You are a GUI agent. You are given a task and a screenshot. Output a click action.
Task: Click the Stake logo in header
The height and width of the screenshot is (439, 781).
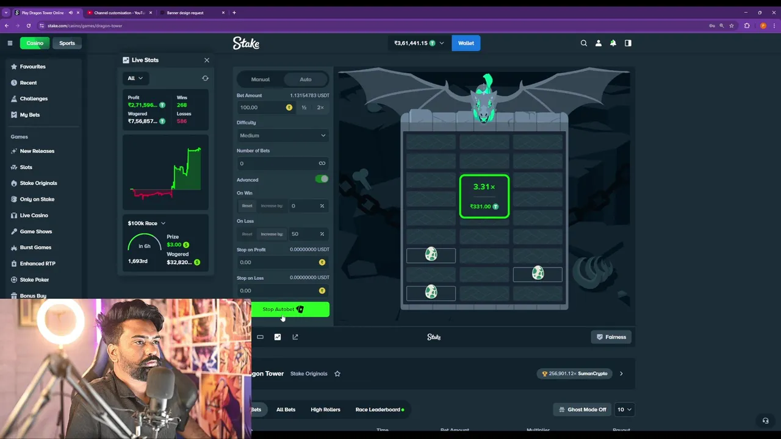pos(246,43)
